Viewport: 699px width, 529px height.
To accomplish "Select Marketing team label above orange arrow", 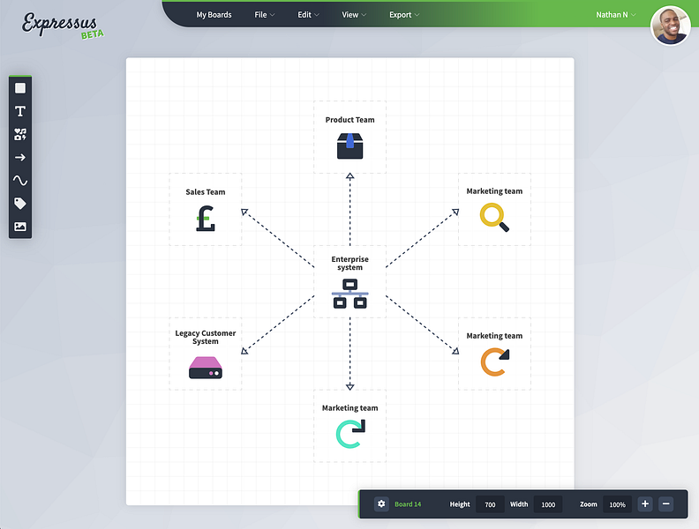I will pyautogui.click(x=494, y=336).
